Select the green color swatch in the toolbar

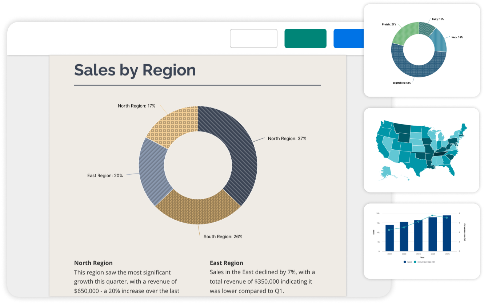point(305,38)
